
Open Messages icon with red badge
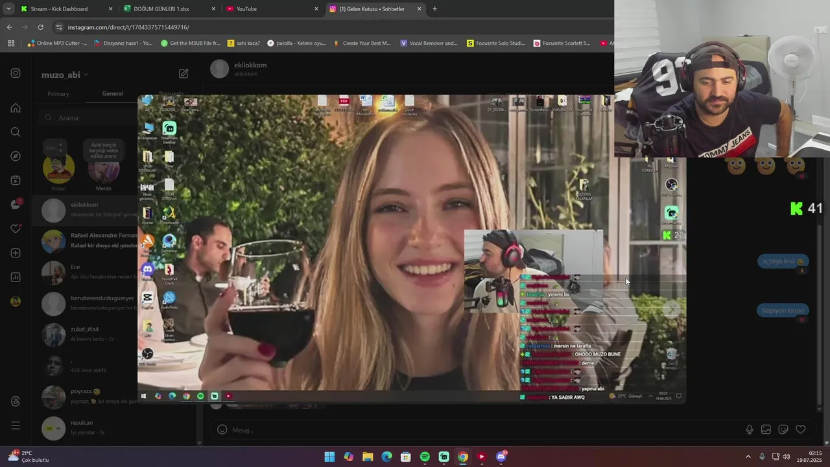(x=16, y=204)
